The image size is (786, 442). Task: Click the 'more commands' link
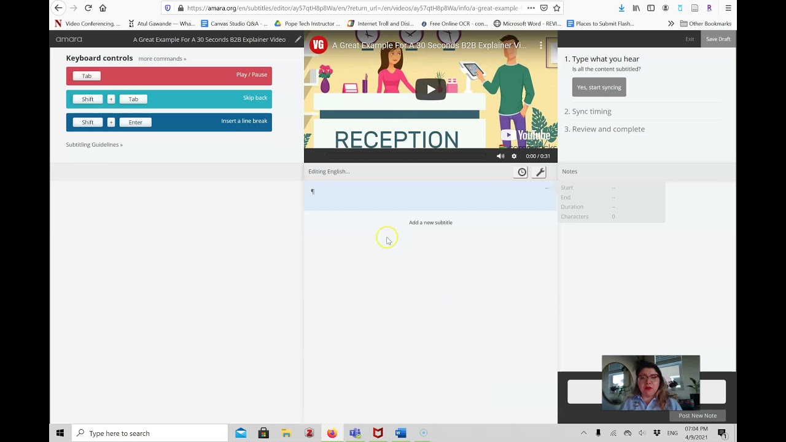click(x=162, y=58)
